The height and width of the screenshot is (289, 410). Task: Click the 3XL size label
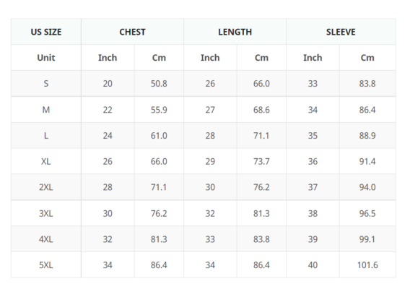[x=46, y=213]
